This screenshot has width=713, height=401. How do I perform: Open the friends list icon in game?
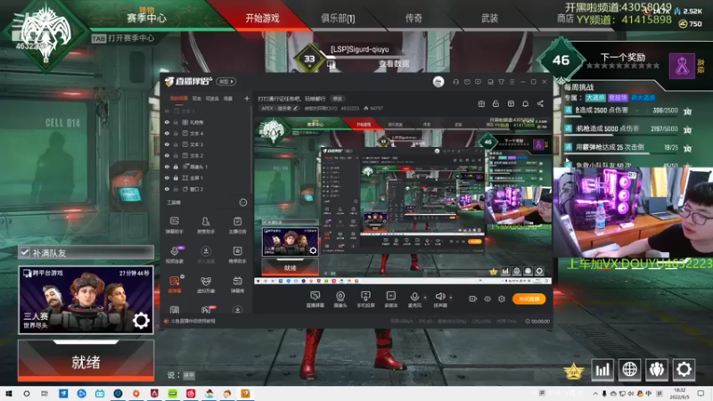(x=657, y=369)
